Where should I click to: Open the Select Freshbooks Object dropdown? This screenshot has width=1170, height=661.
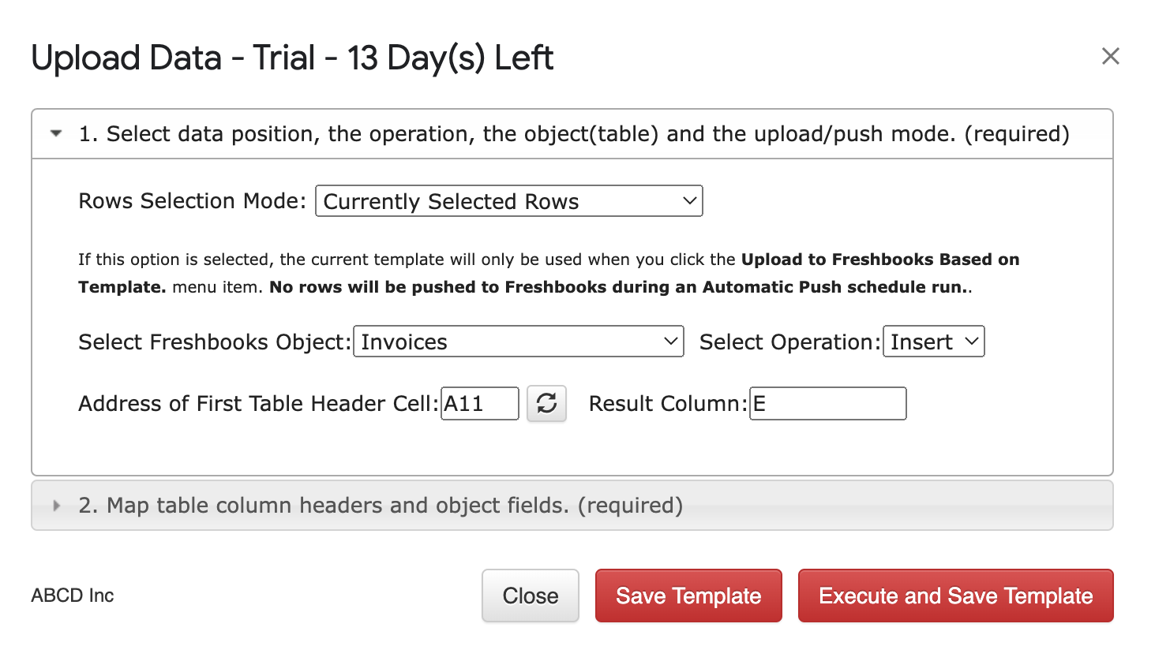click(519, 342)
